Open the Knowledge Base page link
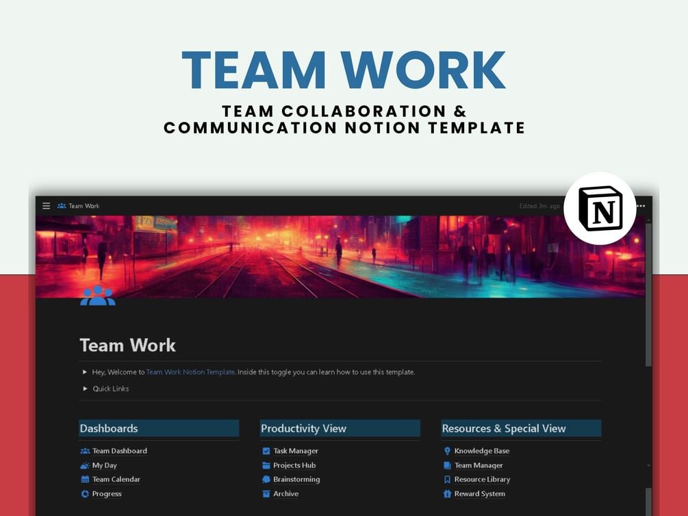Viewport: 688px width, 516px height. [x=482, y=450]
